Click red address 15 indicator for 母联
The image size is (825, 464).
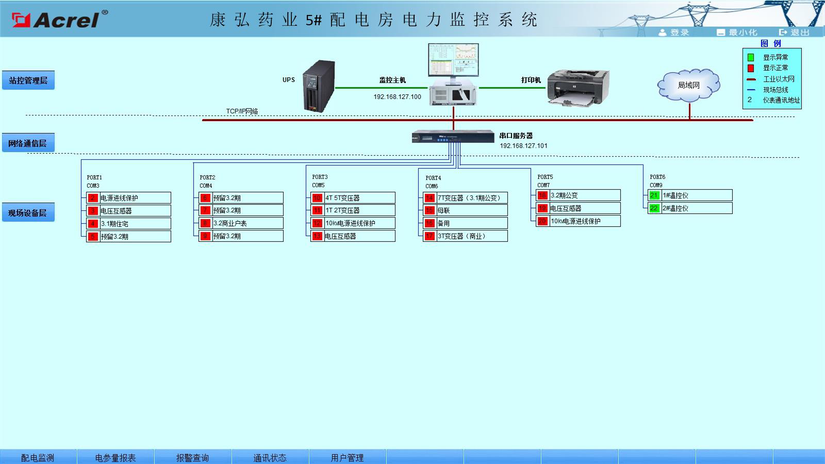(x=430, y=210)
